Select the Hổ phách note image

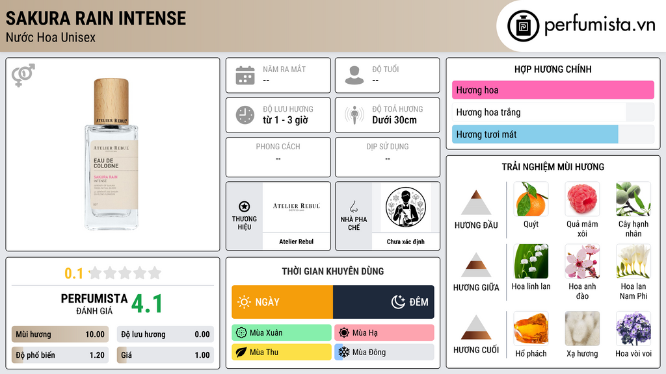(531, 329)
